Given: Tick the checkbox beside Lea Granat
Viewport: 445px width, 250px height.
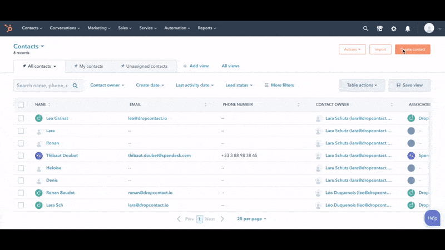Looking at the screenshot, I should pyautogui.click(x=21, y=118).
